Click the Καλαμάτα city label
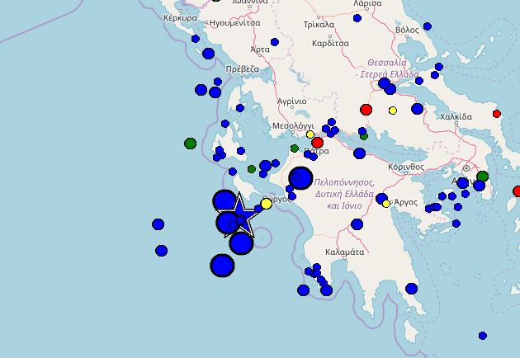520x358 pixels. [345, 252]
